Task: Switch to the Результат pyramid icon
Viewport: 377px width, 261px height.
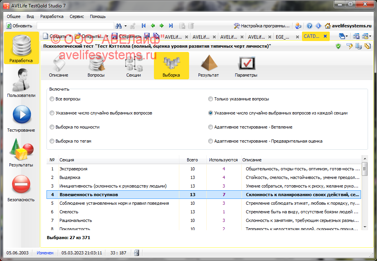Action: pos(208,64)
